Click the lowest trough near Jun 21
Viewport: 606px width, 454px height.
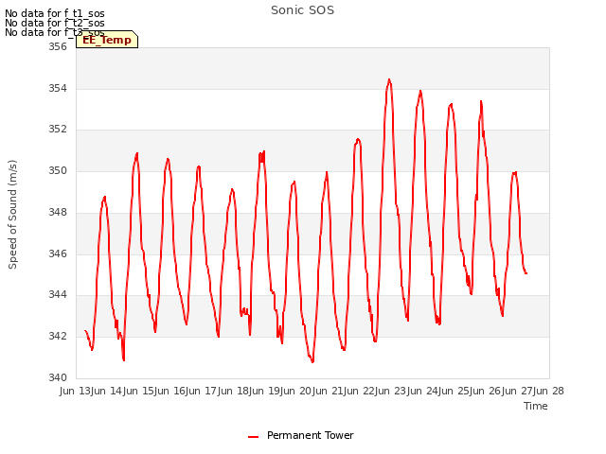coord(312,361)
